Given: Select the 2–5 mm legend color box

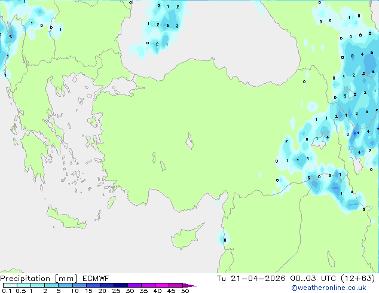Looking at the screenshot, I should (x=51, y=285).
